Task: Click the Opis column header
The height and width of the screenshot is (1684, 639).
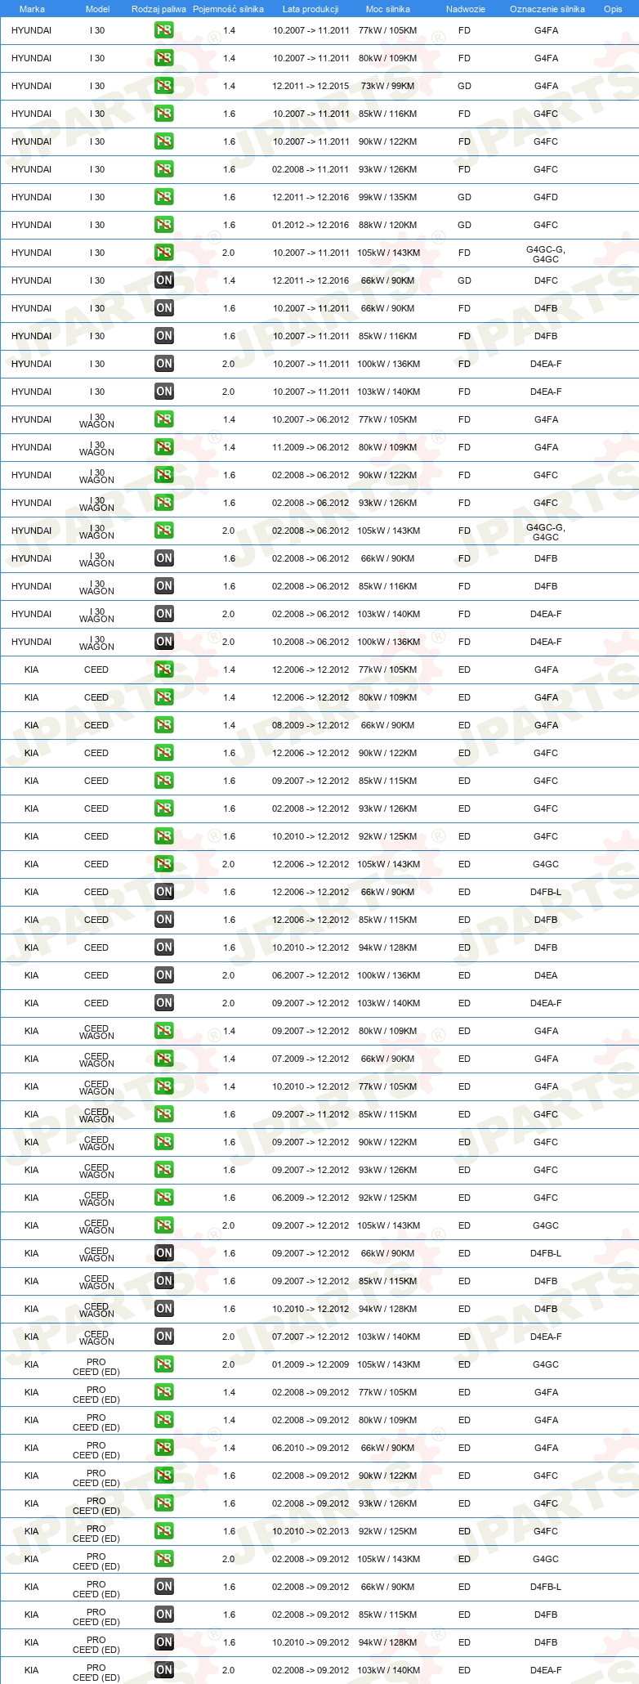Action: [x=613, y=9]
